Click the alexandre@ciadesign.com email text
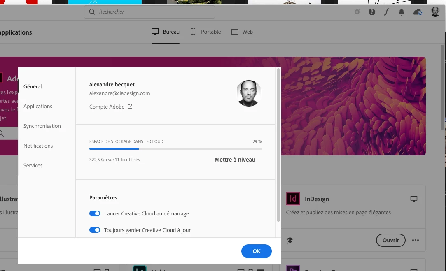Viewport: 446px width, 271px height. [x=120, y=93]
